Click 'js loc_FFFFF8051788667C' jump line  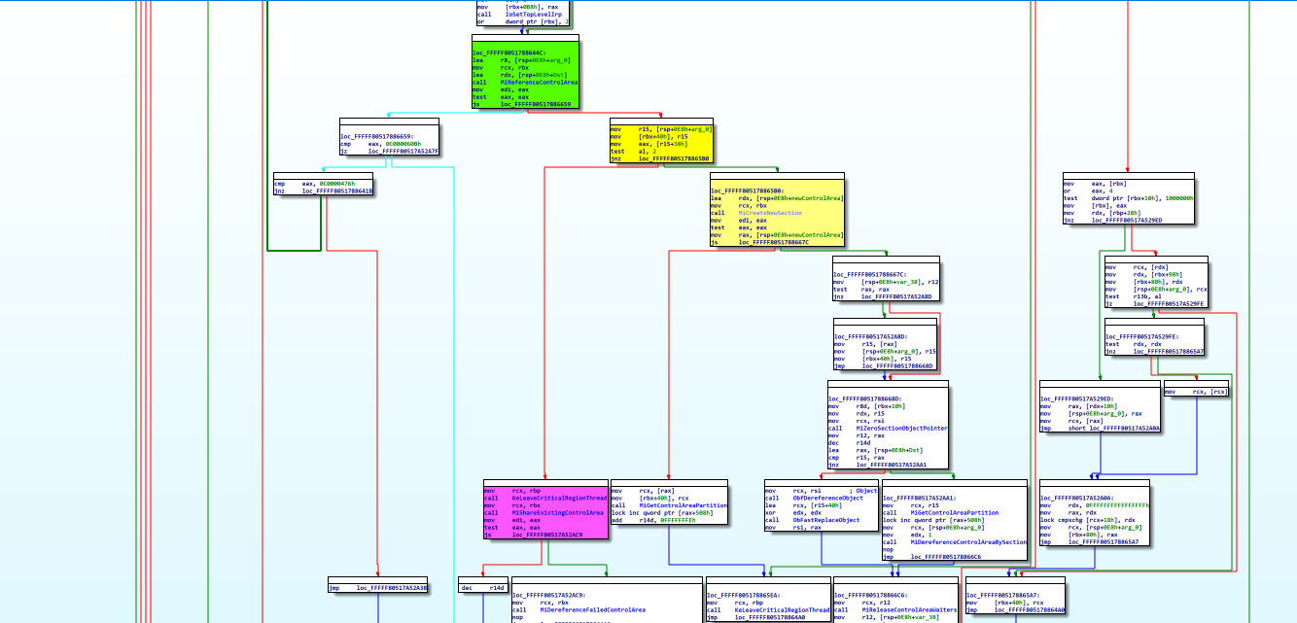[x=759, y=242]
